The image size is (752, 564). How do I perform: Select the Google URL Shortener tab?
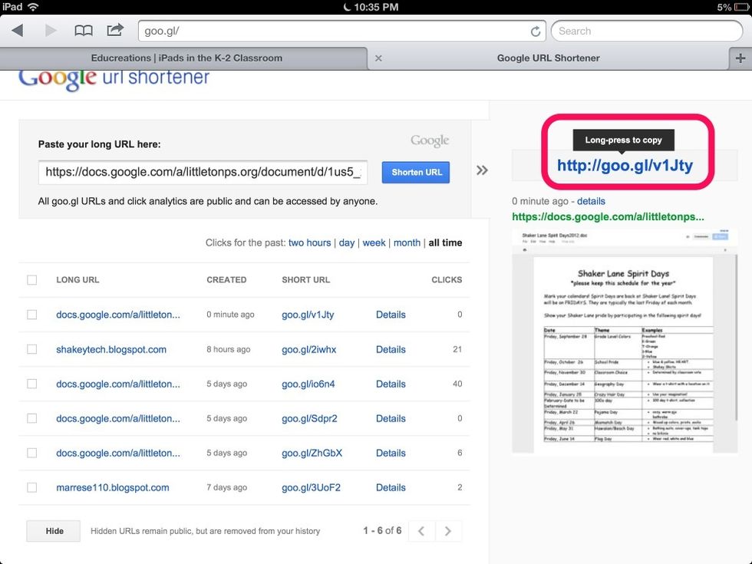(x=548, y=58)
